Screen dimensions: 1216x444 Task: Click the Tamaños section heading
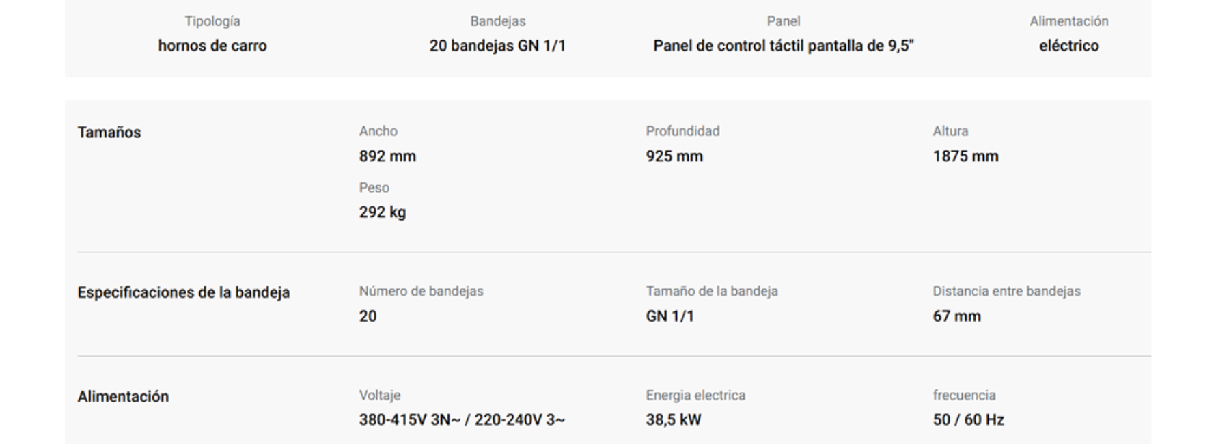(x=109, y=133)
